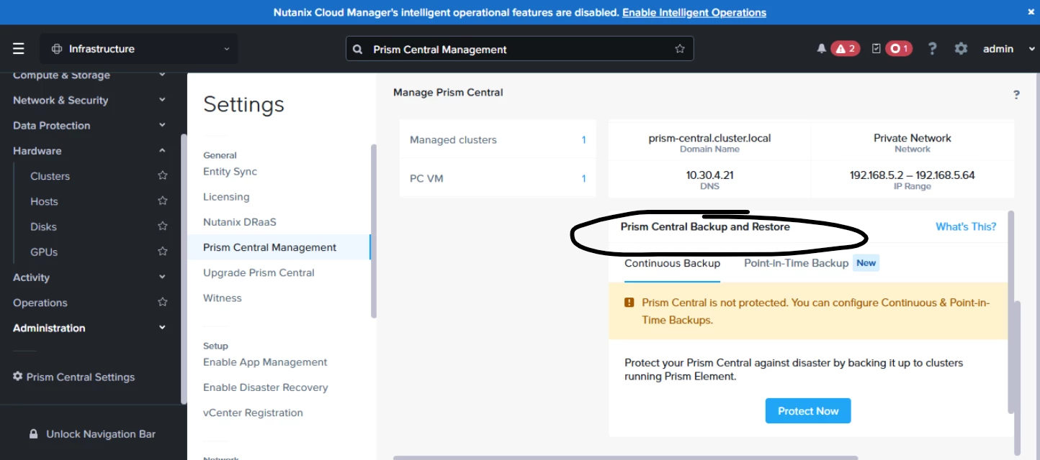The width and height of the screenshot is (1040, 460).
Task: Open PC VM count link
Action: tap(583, 178)
